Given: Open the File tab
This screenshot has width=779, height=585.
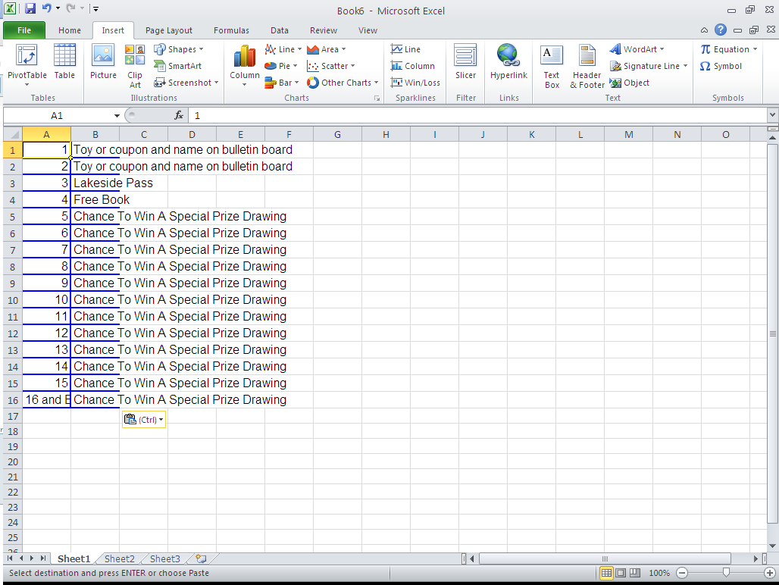Looking at the screenshot, I should (23, 30).
